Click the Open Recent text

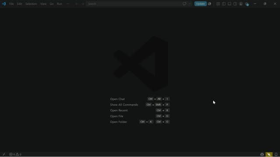click(x=119, y=110)
